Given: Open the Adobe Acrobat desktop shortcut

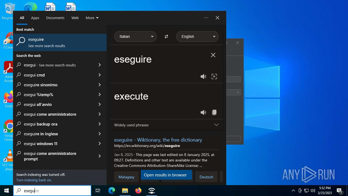Looking at the screenshot, I should tap(9, 72).
